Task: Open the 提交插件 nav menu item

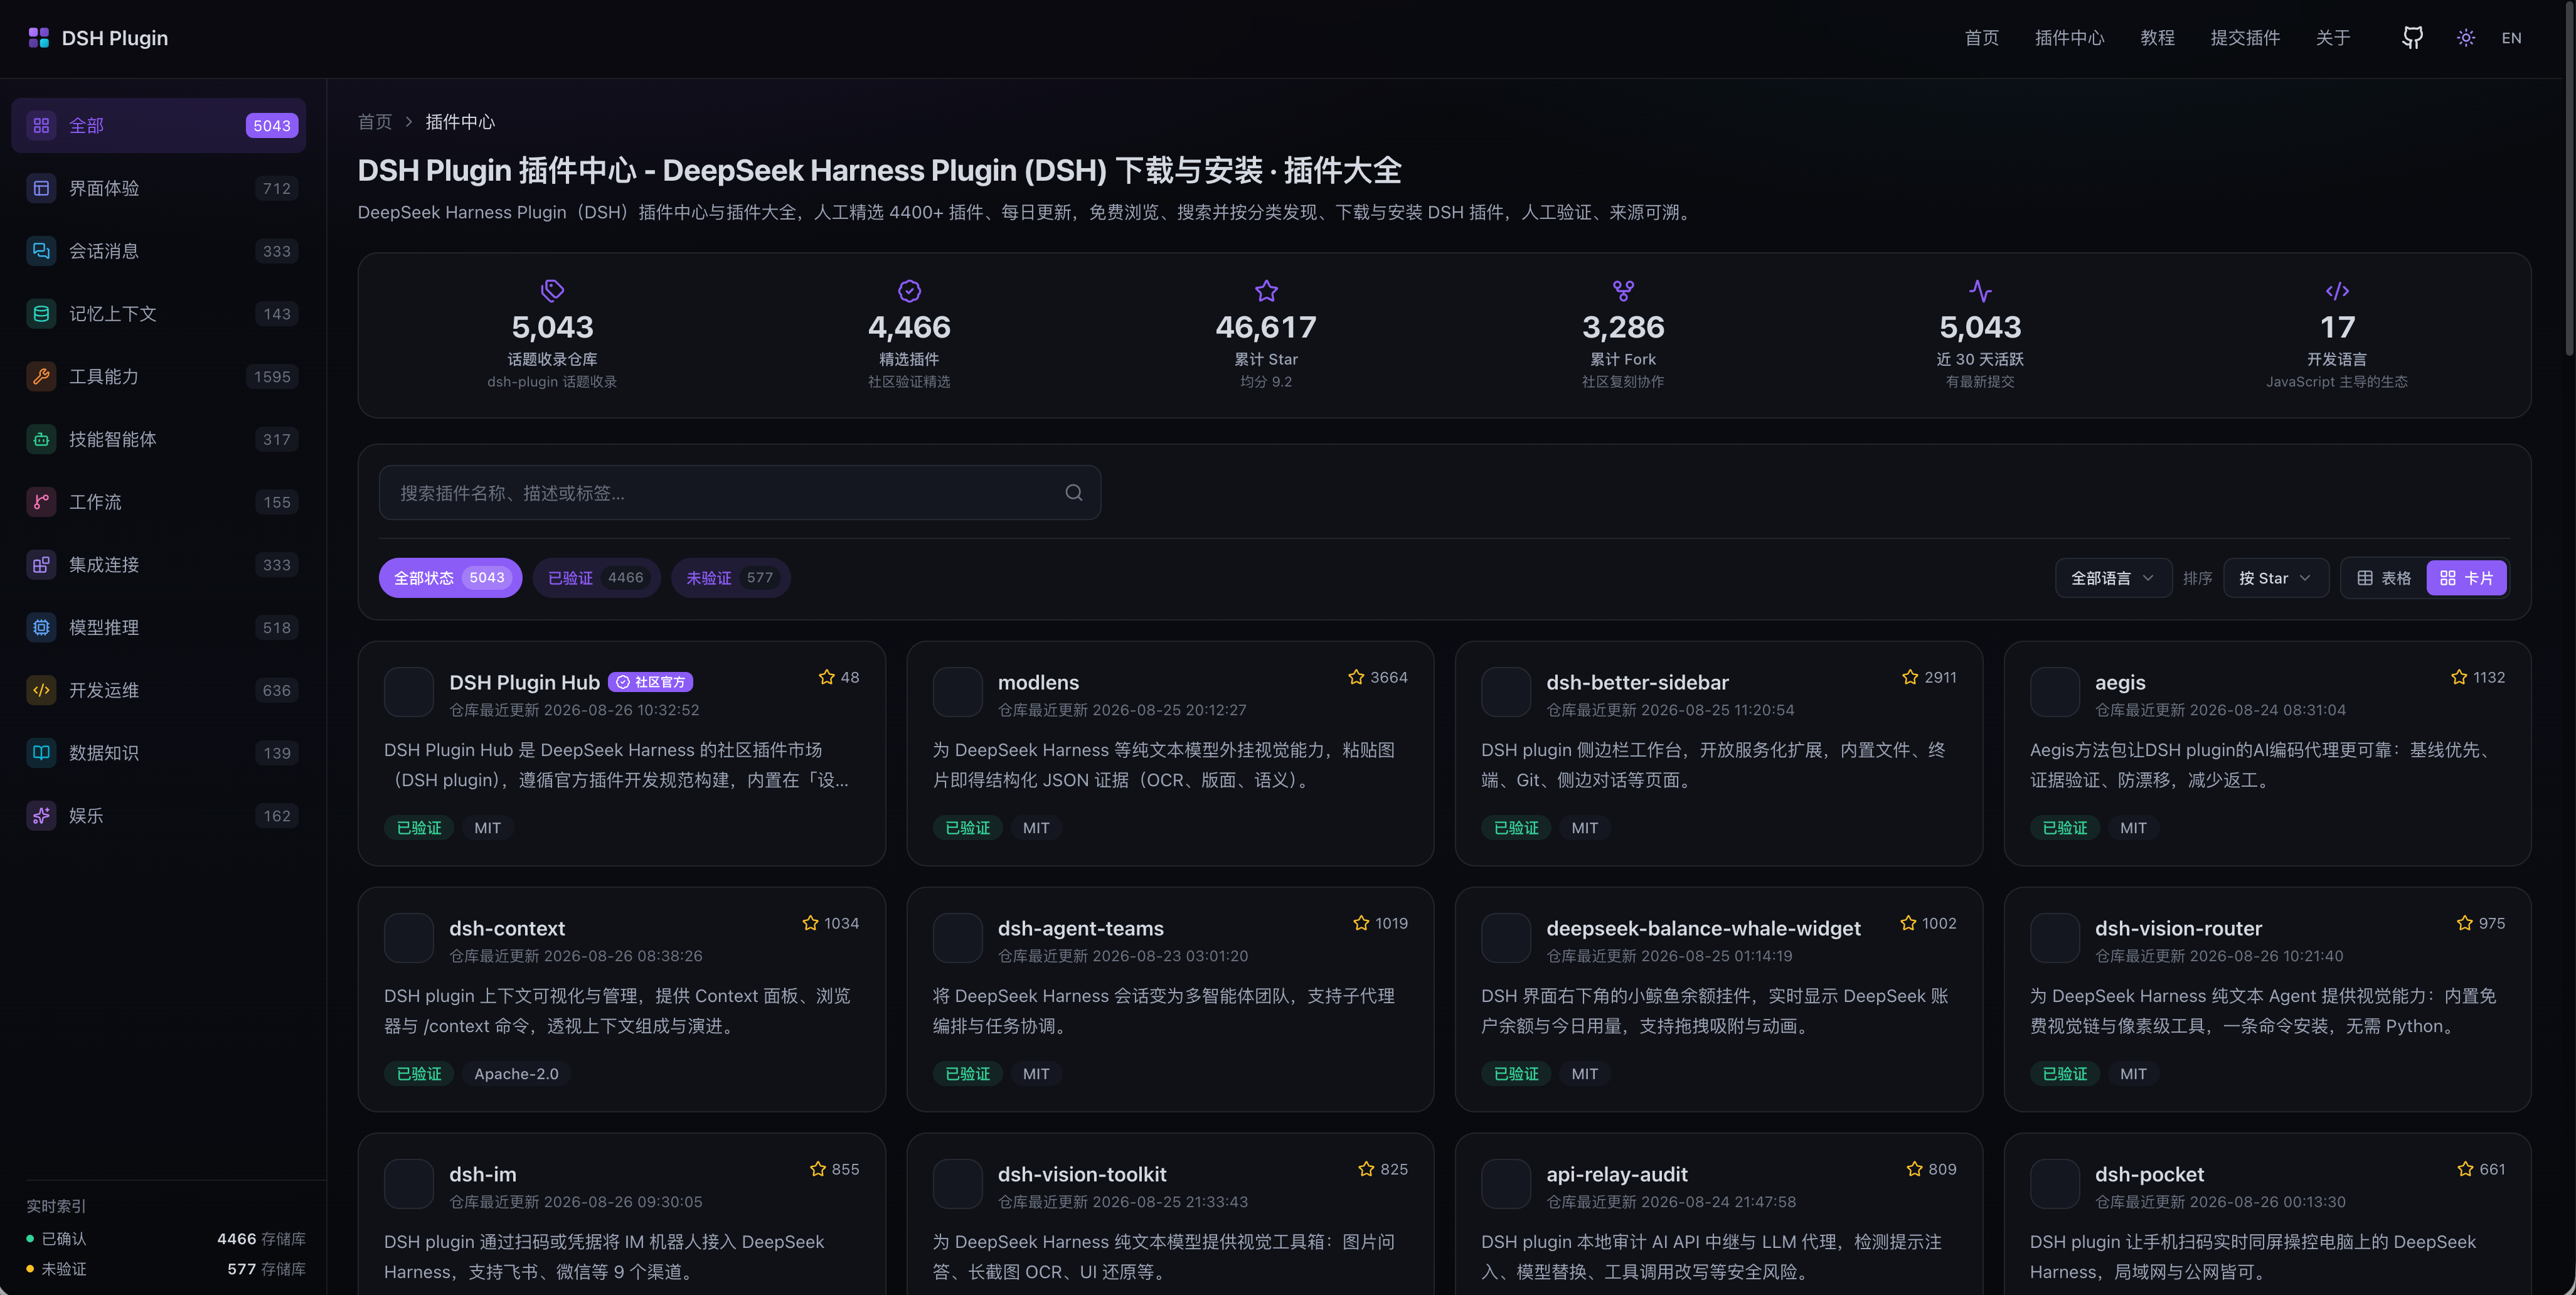Action: (x=2245, y=38)
